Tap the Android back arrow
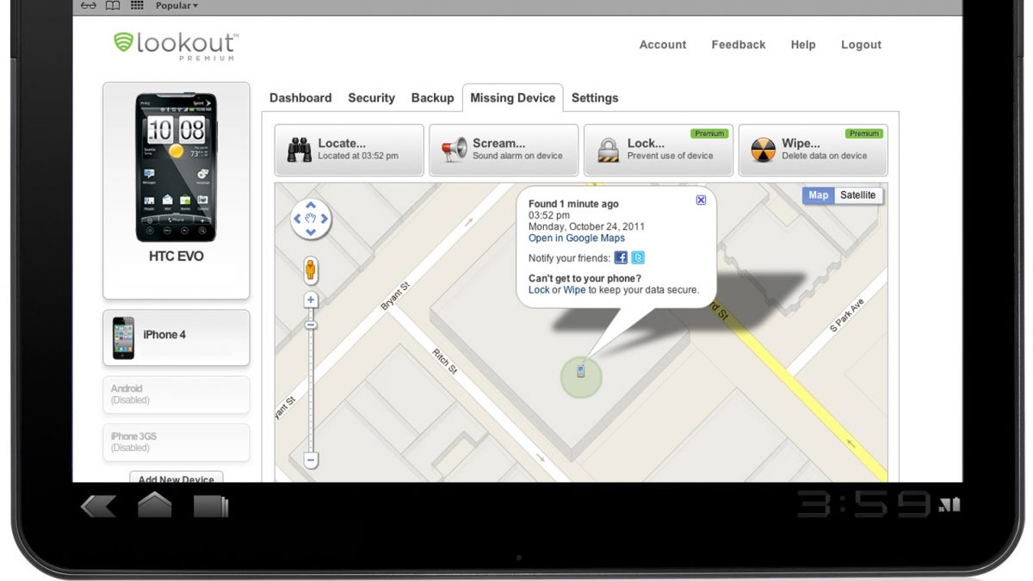Image resolution: width=1033 pixels, height=581 pixels. 98,506
